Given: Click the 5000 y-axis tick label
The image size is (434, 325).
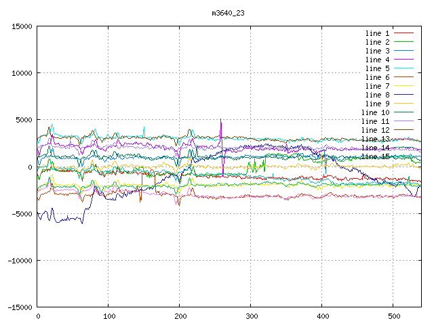Looking at the screenshot, I should click(22, 120).
